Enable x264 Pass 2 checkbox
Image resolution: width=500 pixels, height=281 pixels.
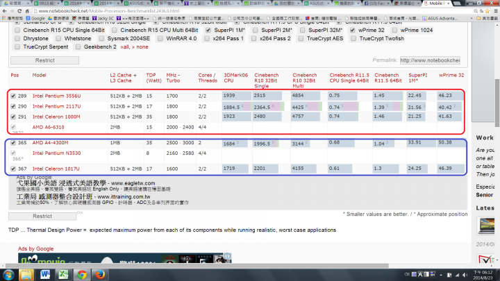(x=254, y=39)
